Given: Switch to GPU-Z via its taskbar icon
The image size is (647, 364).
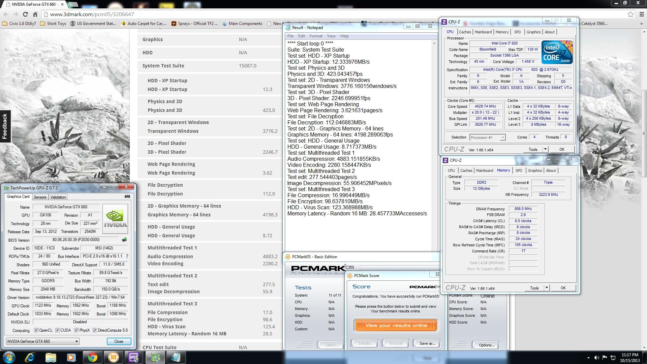Looking at the screenshot, I should (x=155, y=357).
